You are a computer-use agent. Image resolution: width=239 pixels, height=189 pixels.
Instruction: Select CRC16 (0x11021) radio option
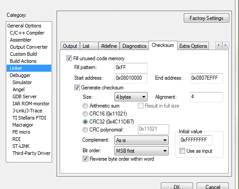click(x=85, y=114)
